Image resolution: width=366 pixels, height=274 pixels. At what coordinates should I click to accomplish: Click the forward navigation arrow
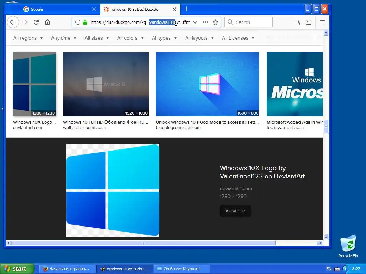point(25,22)
